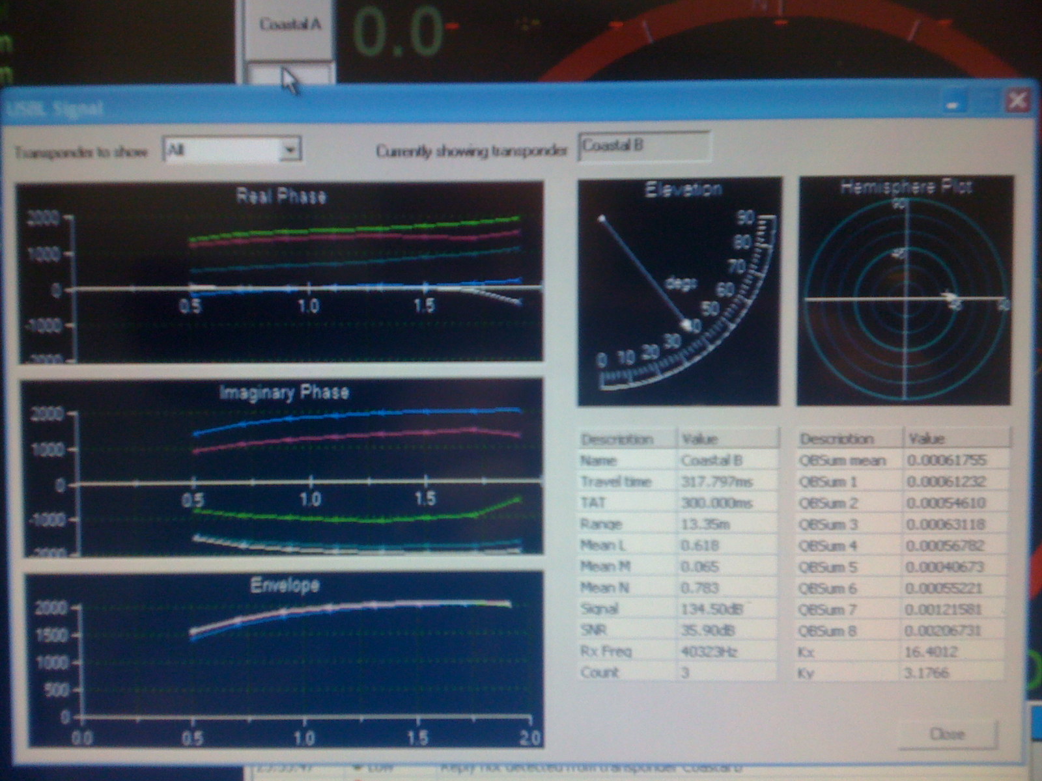
Task: Select the QBSum 8 row
Action: (x=903, y=631)
